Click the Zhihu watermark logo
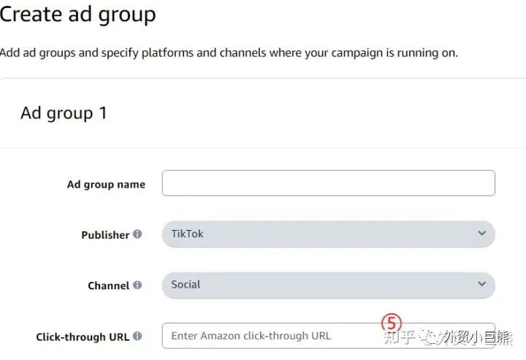The width and height of the screenshot is (526, 360). pyautogui.click(x=400, y=337)
